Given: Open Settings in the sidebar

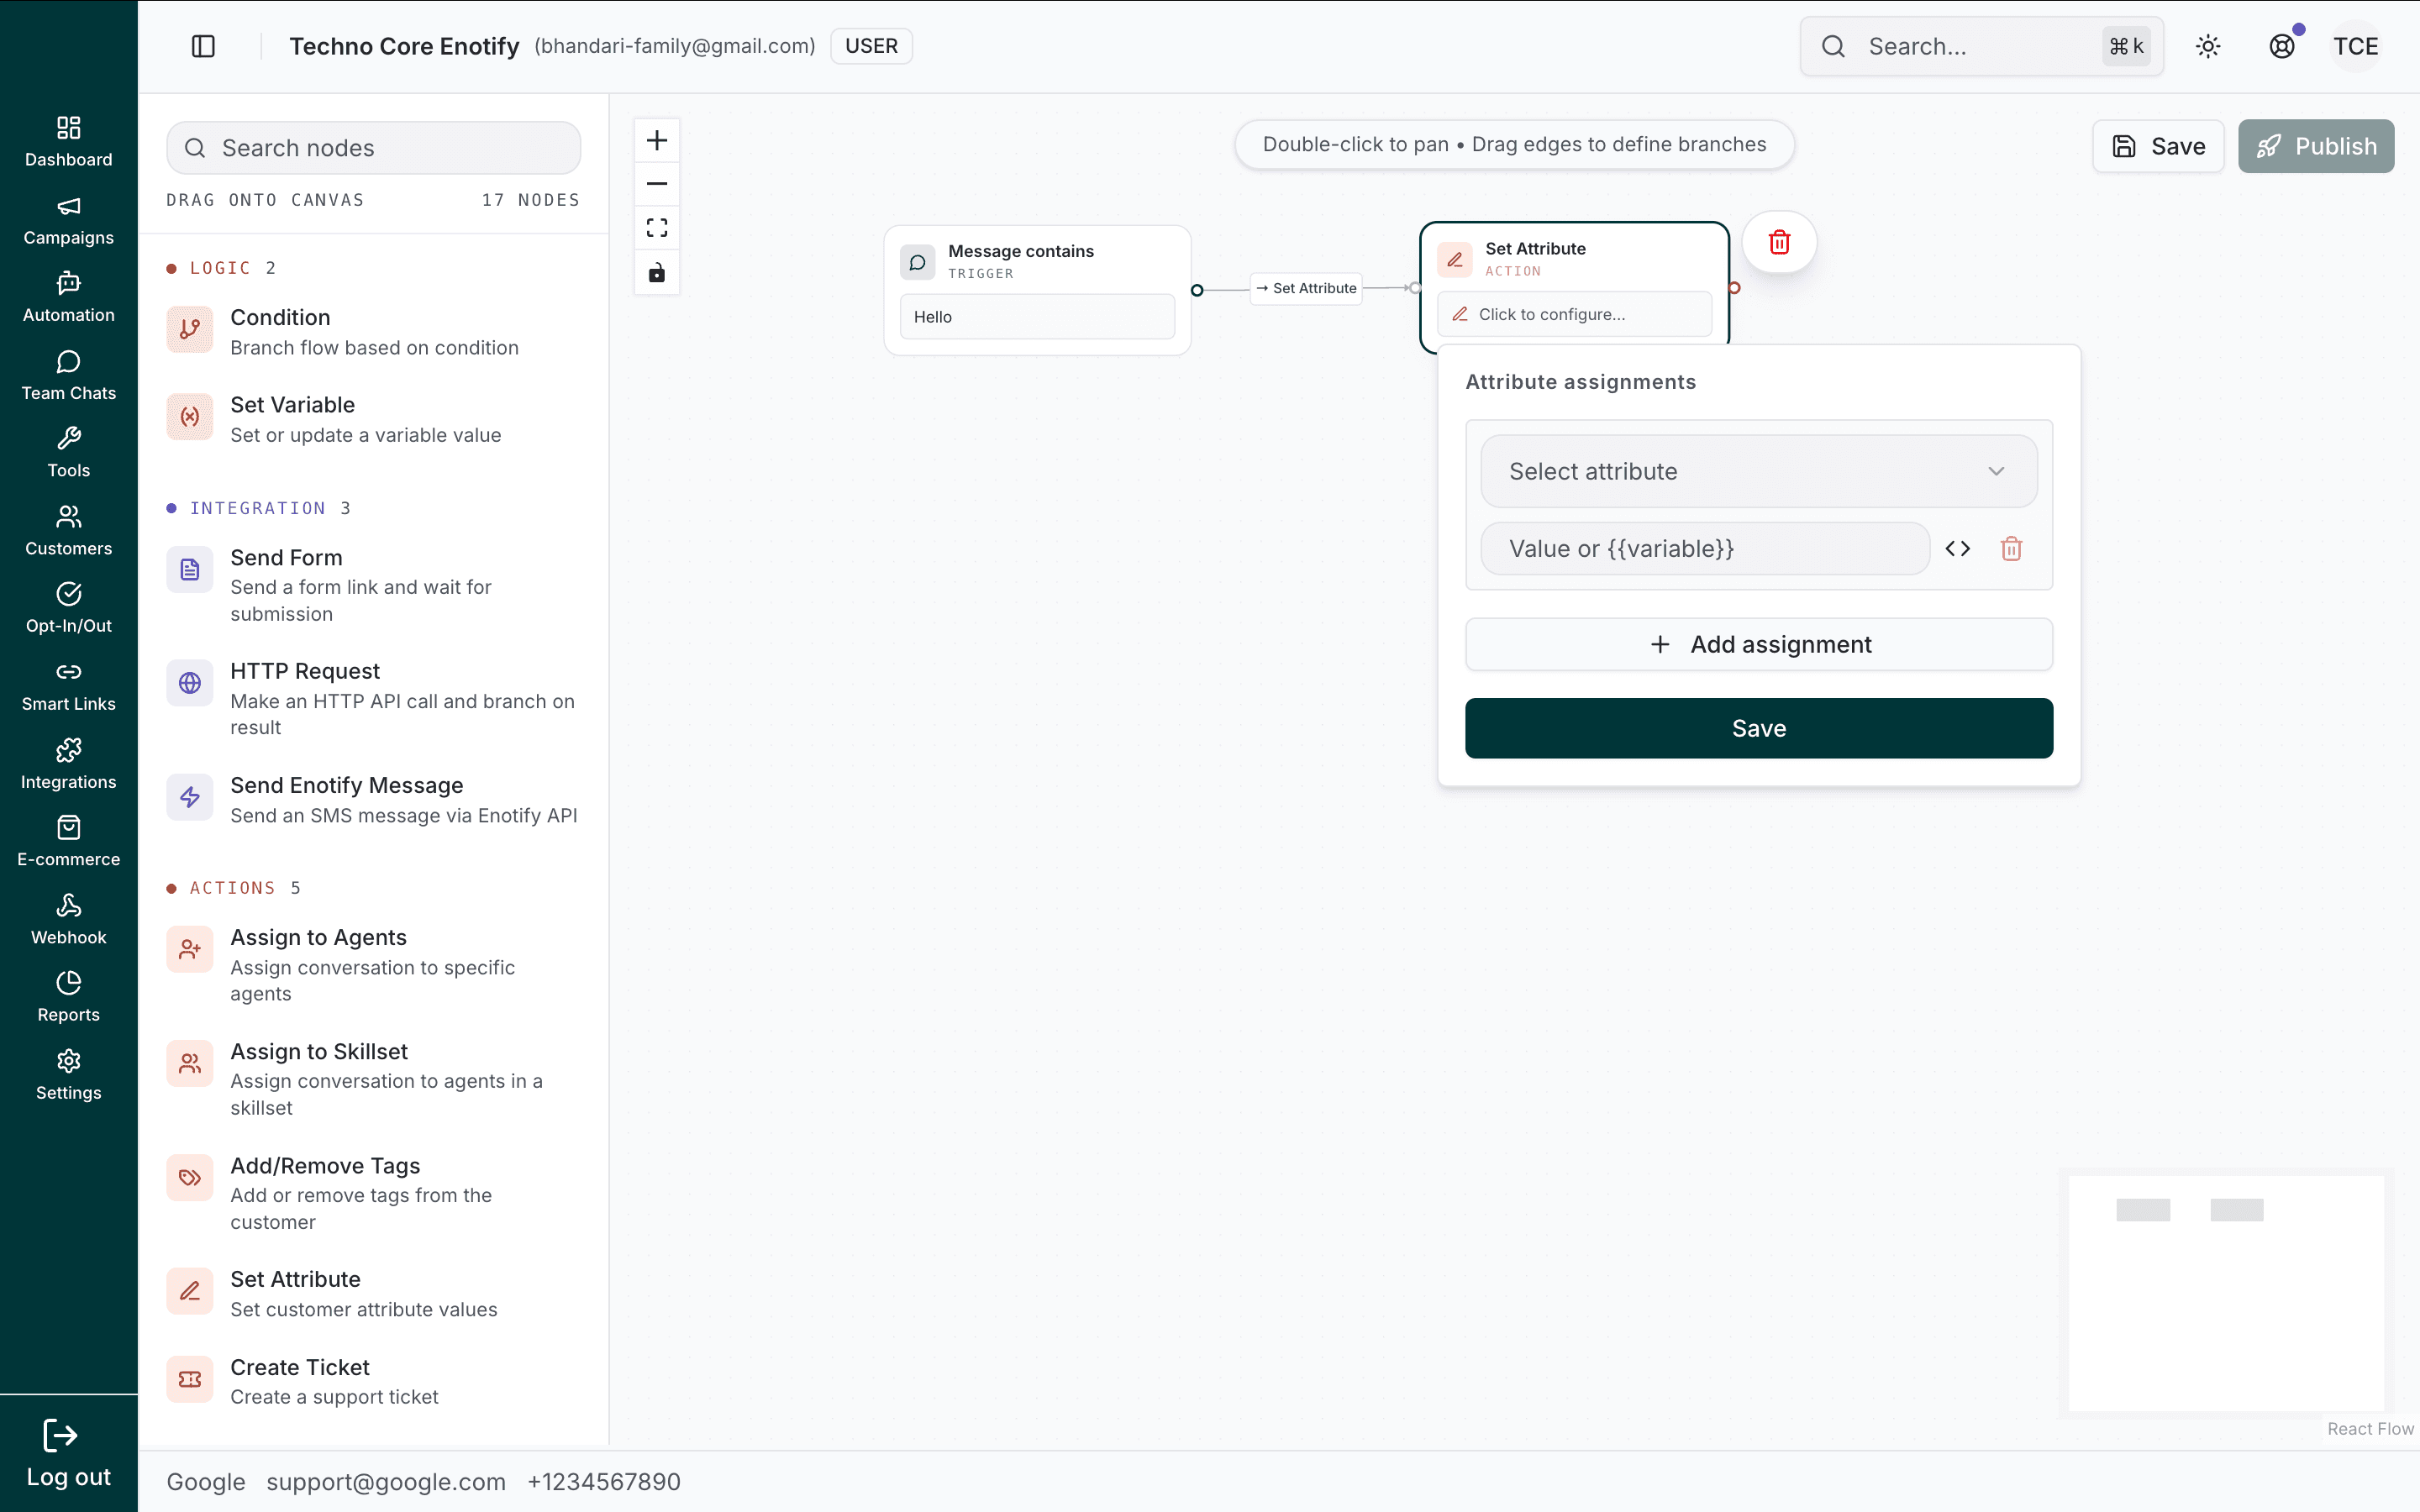Looking at the screenshot, I should 68,1075.
